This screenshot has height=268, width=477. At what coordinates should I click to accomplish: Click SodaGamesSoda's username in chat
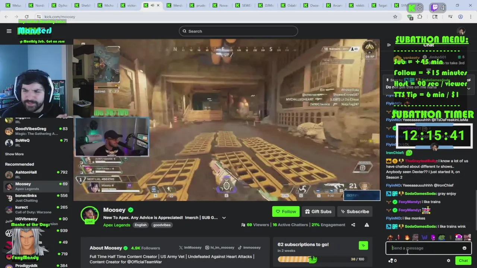420,194
